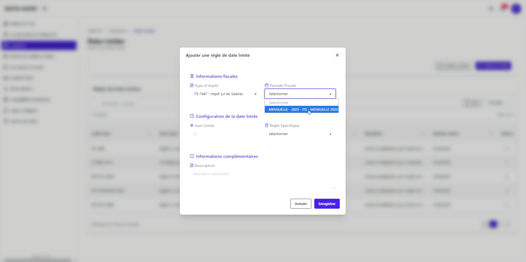The height and width of the screenshot is (262, 526).
Task: Click the info icon beside Informations complémentaires
Action: pyautogui.click(x=192, y=156)
